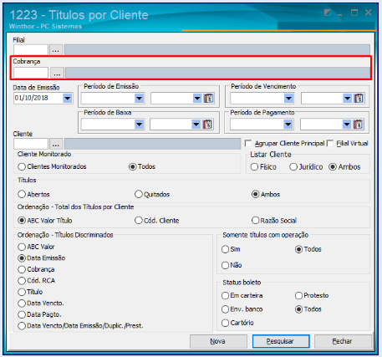Select Quitados under Títulos
This screenshot has height=357, width=382.
pos(139,194)
